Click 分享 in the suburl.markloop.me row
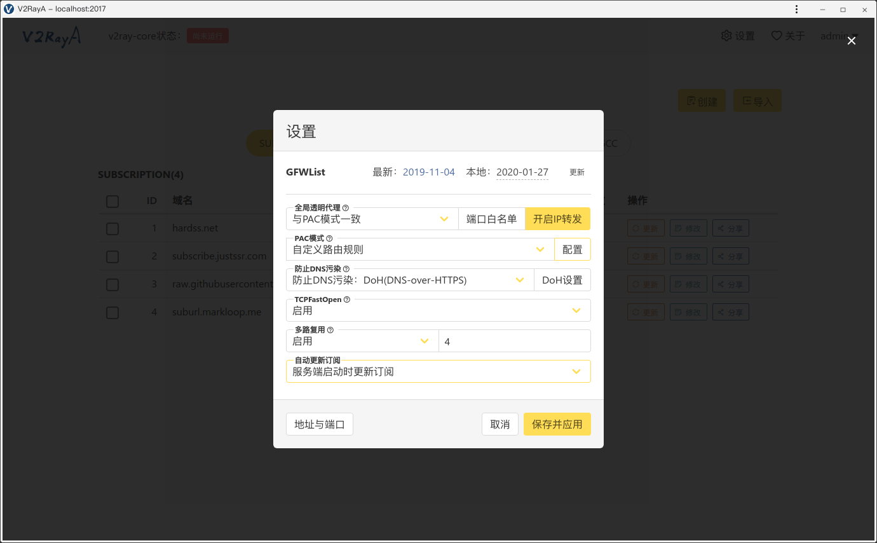877x543 pixels. (730, 312)
